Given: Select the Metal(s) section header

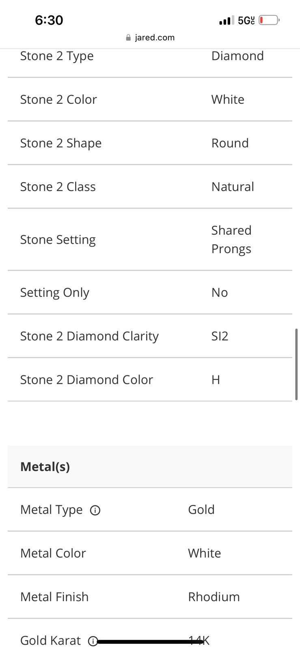Looking at the screenshot, I should point(150,466).
